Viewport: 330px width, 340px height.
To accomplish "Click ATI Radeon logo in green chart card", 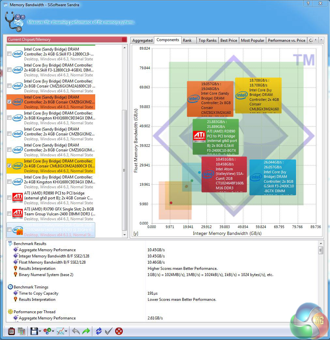I will click(199, 136).
